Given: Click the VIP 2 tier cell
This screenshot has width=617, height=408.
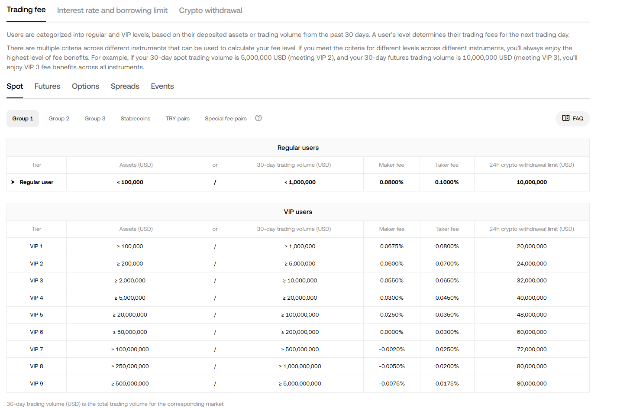Looking at the screenshot, I should pos(36,264).
